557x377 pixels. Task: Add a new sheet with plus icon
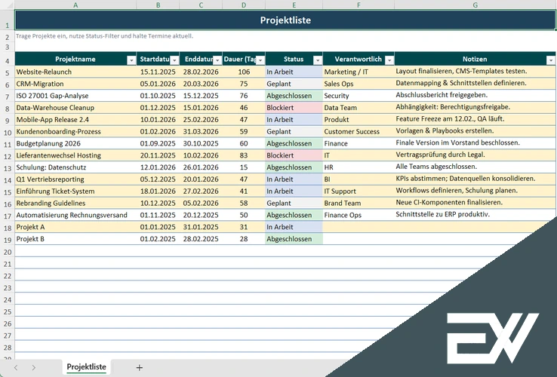click(139, 367)
